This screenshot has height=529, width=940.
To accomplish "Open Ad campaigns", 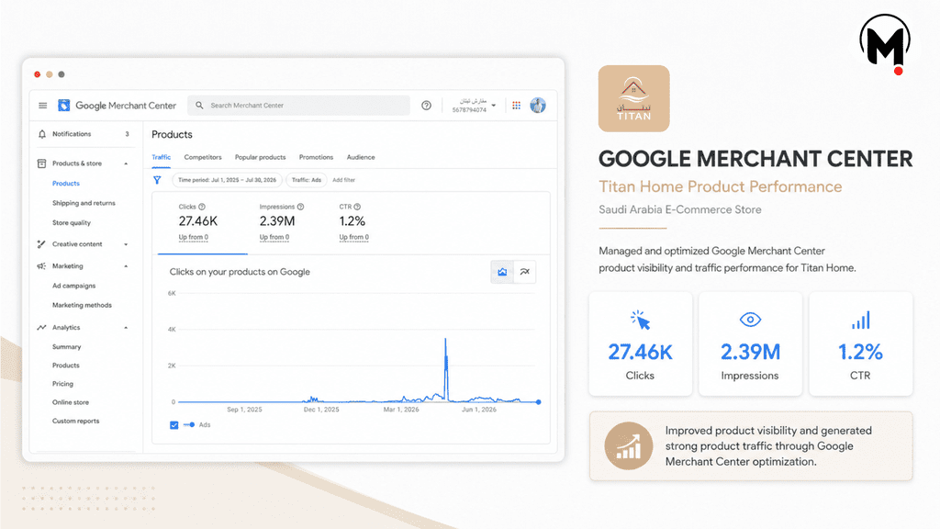I will pos(73,287).
